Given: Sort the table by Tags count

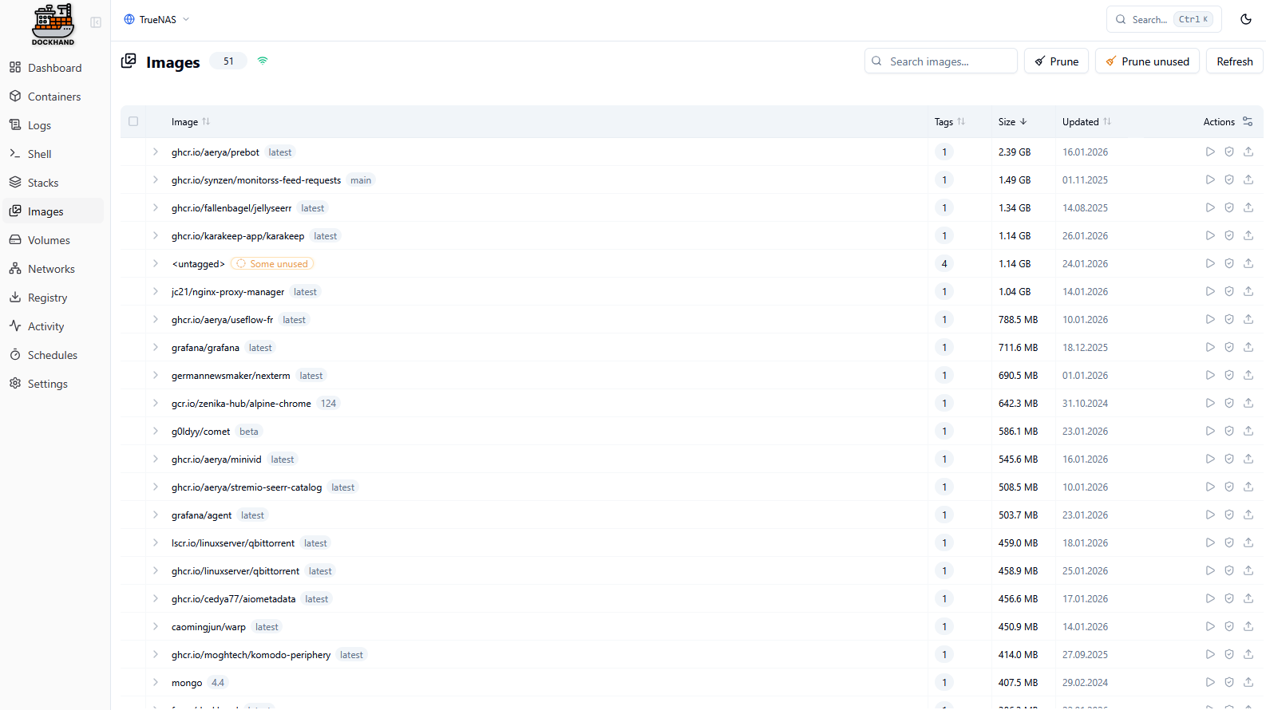Looking at the screenshot, I should pyautogui.click(x=950, y=121).
